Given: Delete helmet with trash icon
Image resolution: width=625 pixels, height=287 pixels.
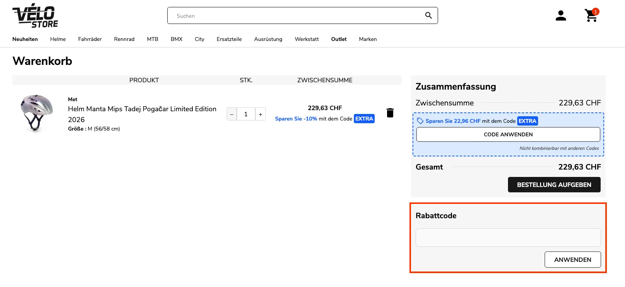Looking at the screenshot, I should [x=390, y=113].
